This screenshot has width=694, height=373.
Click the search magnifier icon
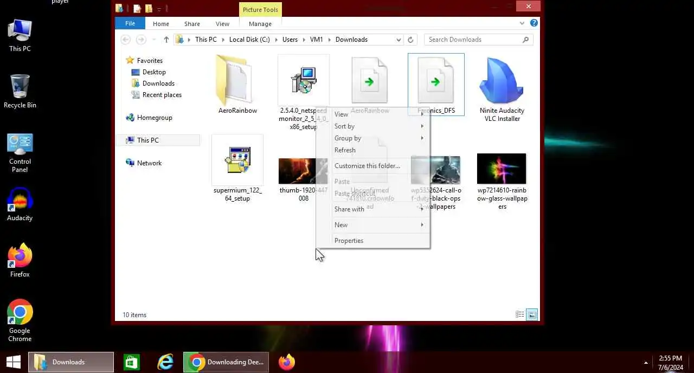click(x=525, y=40)
